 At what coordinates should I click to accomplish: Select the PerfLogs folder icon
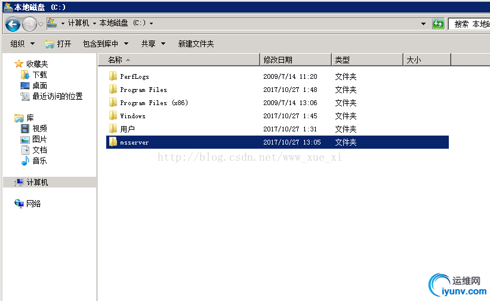click(x=113, y=76)
